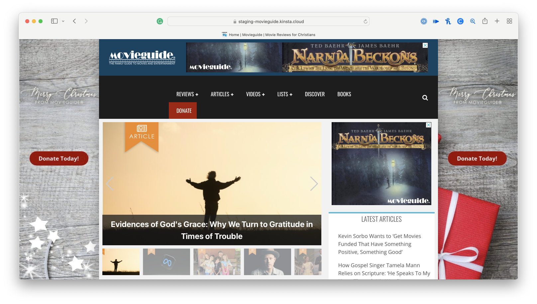This screenshot has height=304, width=537.
Task: Expand the Articles menu
Action: coord(222,94)
